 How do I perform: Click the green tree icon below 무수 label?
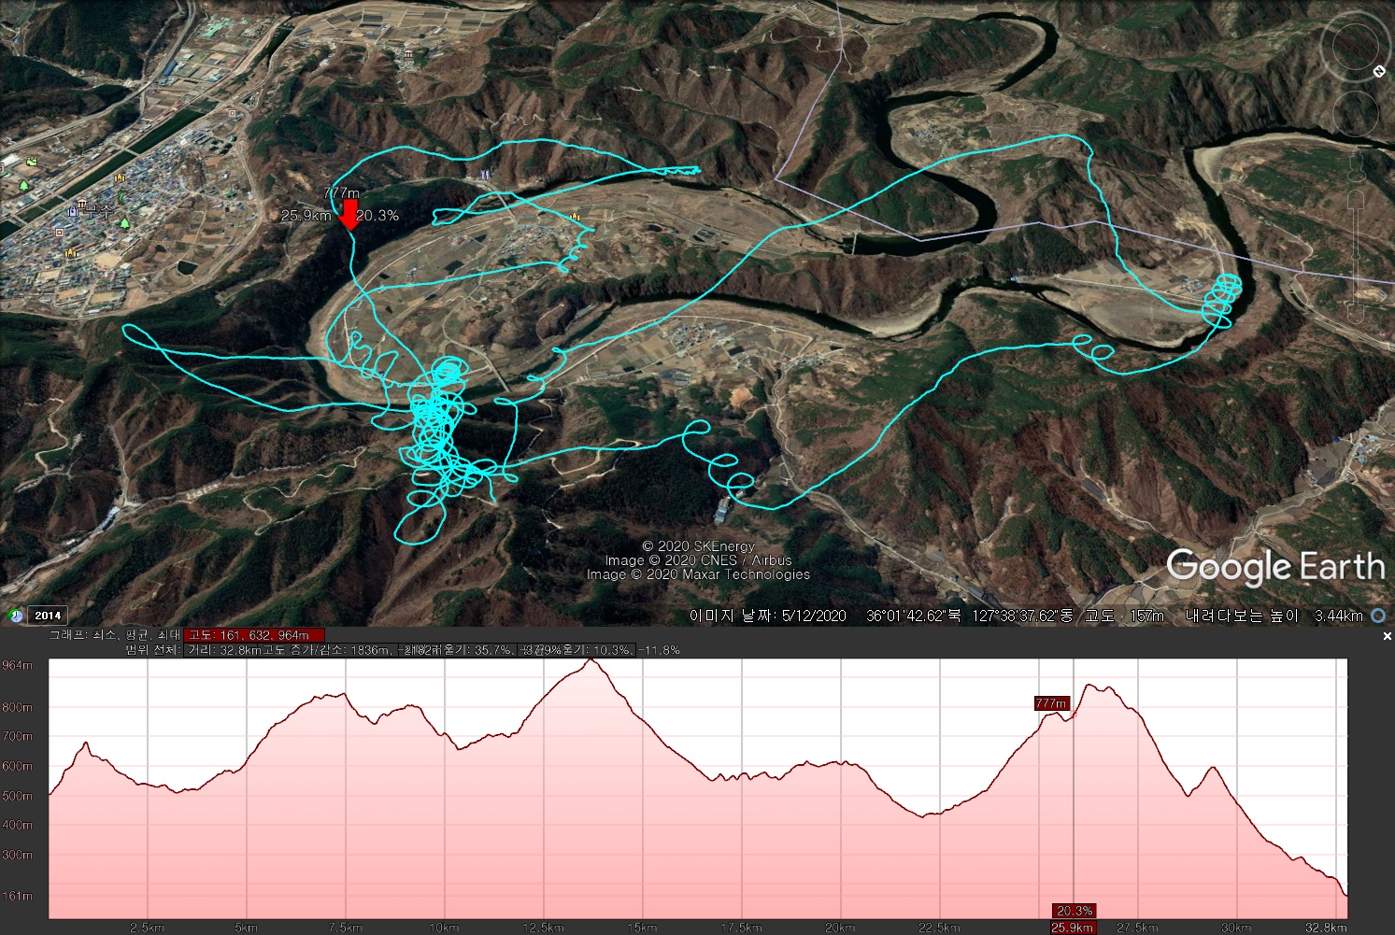point(123,222)
